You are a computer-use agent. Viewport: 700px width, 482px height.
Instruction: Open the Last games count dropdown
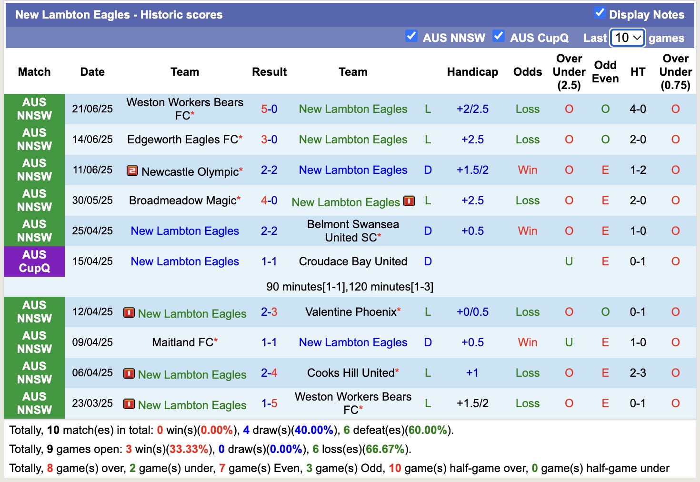628,38
